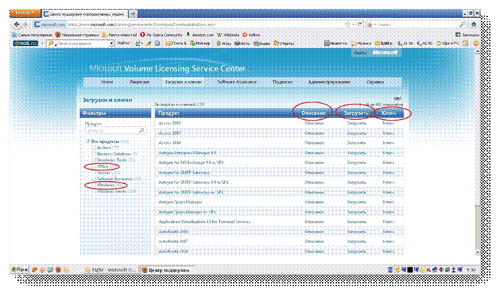Click the Центр поддержки taskbar button
The height and width of the screenshot is (297, 504).
168,269
